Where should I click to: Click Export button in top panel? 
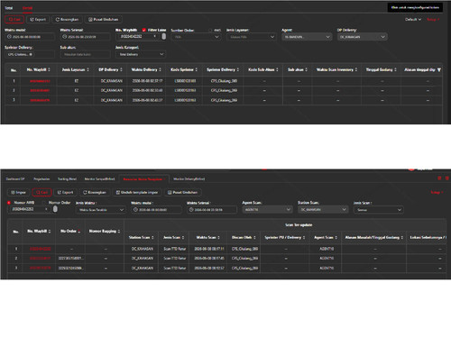[x=38, y=20]
